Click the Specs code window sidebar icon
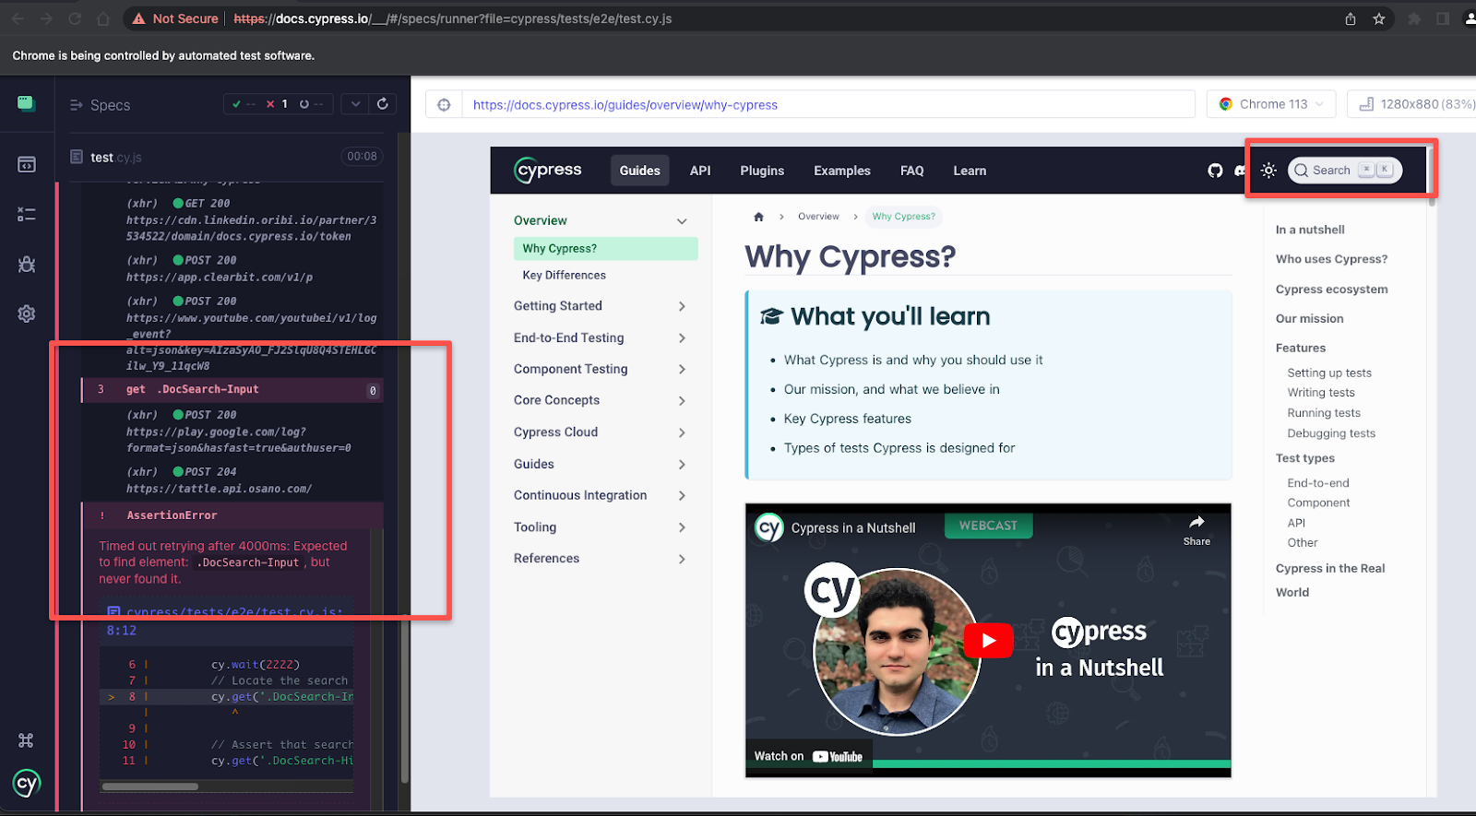1476x816 pixels. click(27, 165)
